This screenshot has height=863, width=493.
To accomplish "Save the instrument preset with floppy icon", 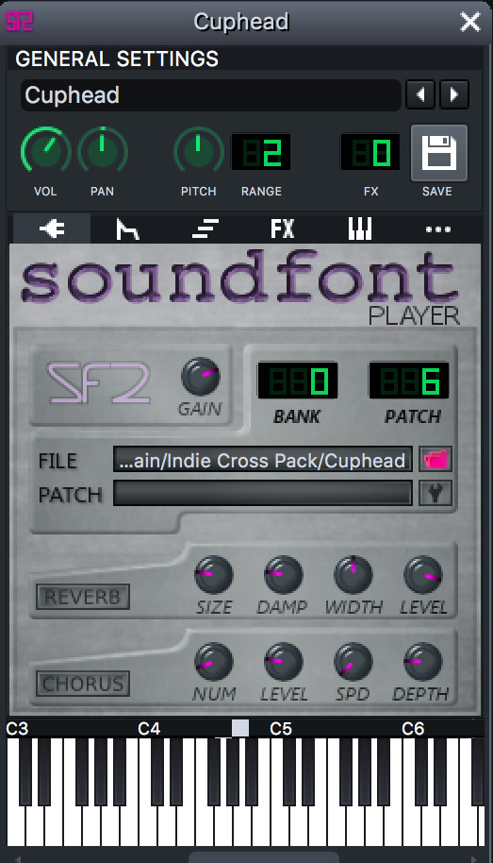I will pos(439,153).
